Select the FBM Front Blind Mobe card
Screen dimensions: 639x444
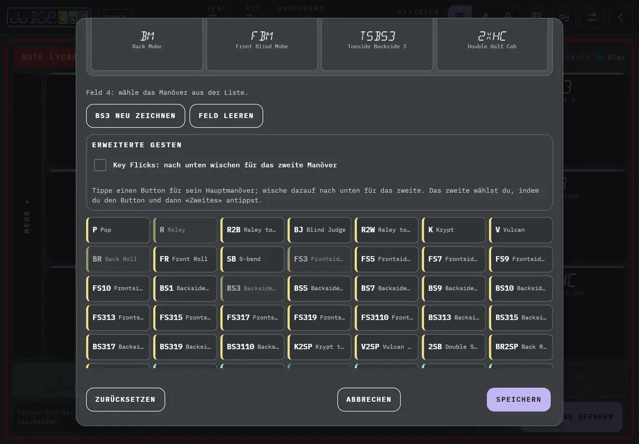tap(262, 44)
